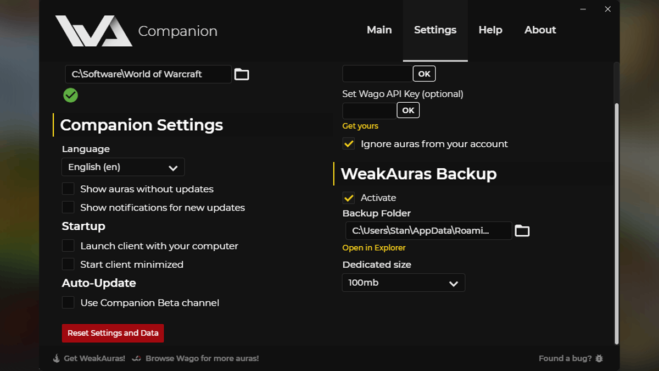Viewport: 659px width, 371px height.
Task: Minimize the Companion window
Action: [x=583, y=9]
